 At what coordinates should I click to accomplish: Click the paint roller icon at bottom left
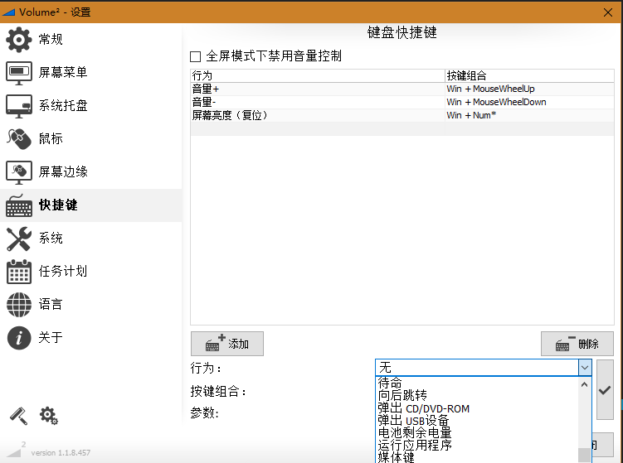coord(18,416)
